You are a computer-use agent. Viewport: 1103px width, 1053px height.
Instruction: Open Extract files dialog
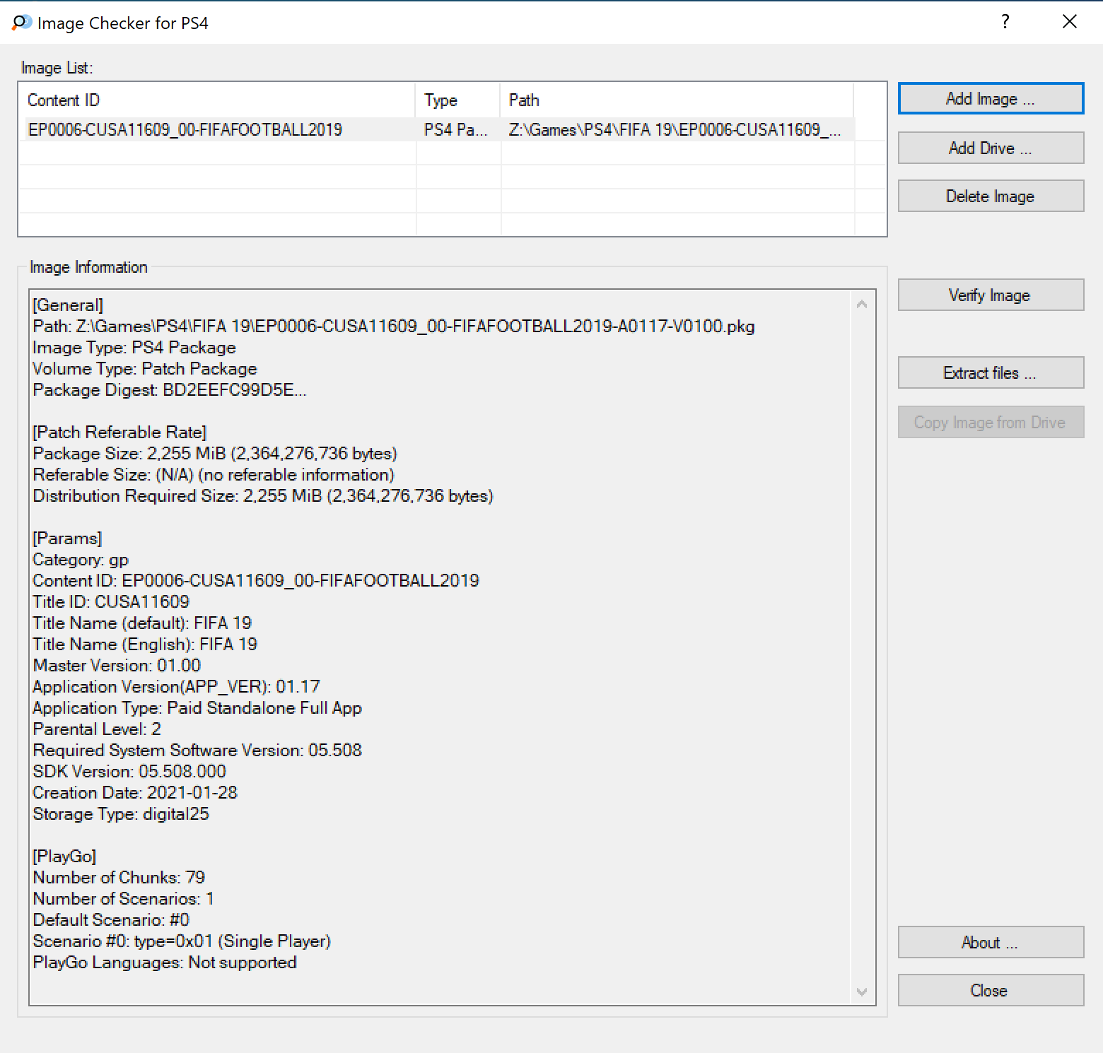click(x=991, y=372)
